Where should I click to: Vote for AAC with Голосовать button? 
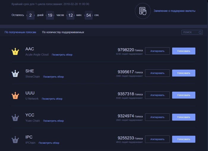184,51
